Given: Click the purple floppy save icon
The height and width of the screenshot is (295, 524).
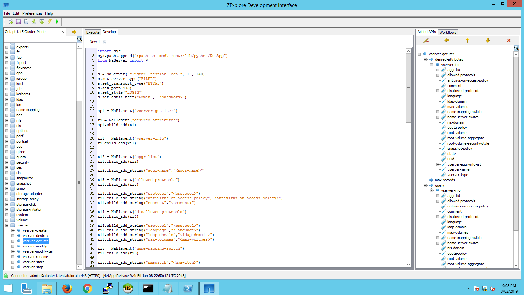Looking at the screenshot, I should click(x=18, y=22).
